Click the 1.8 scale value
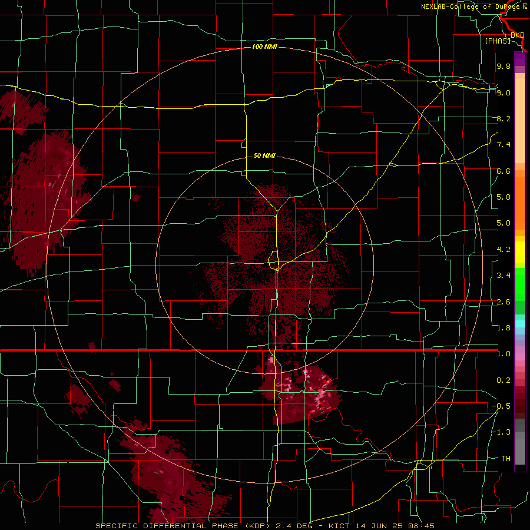The width and height of the screenshot is (530, 530). [503, 327]
